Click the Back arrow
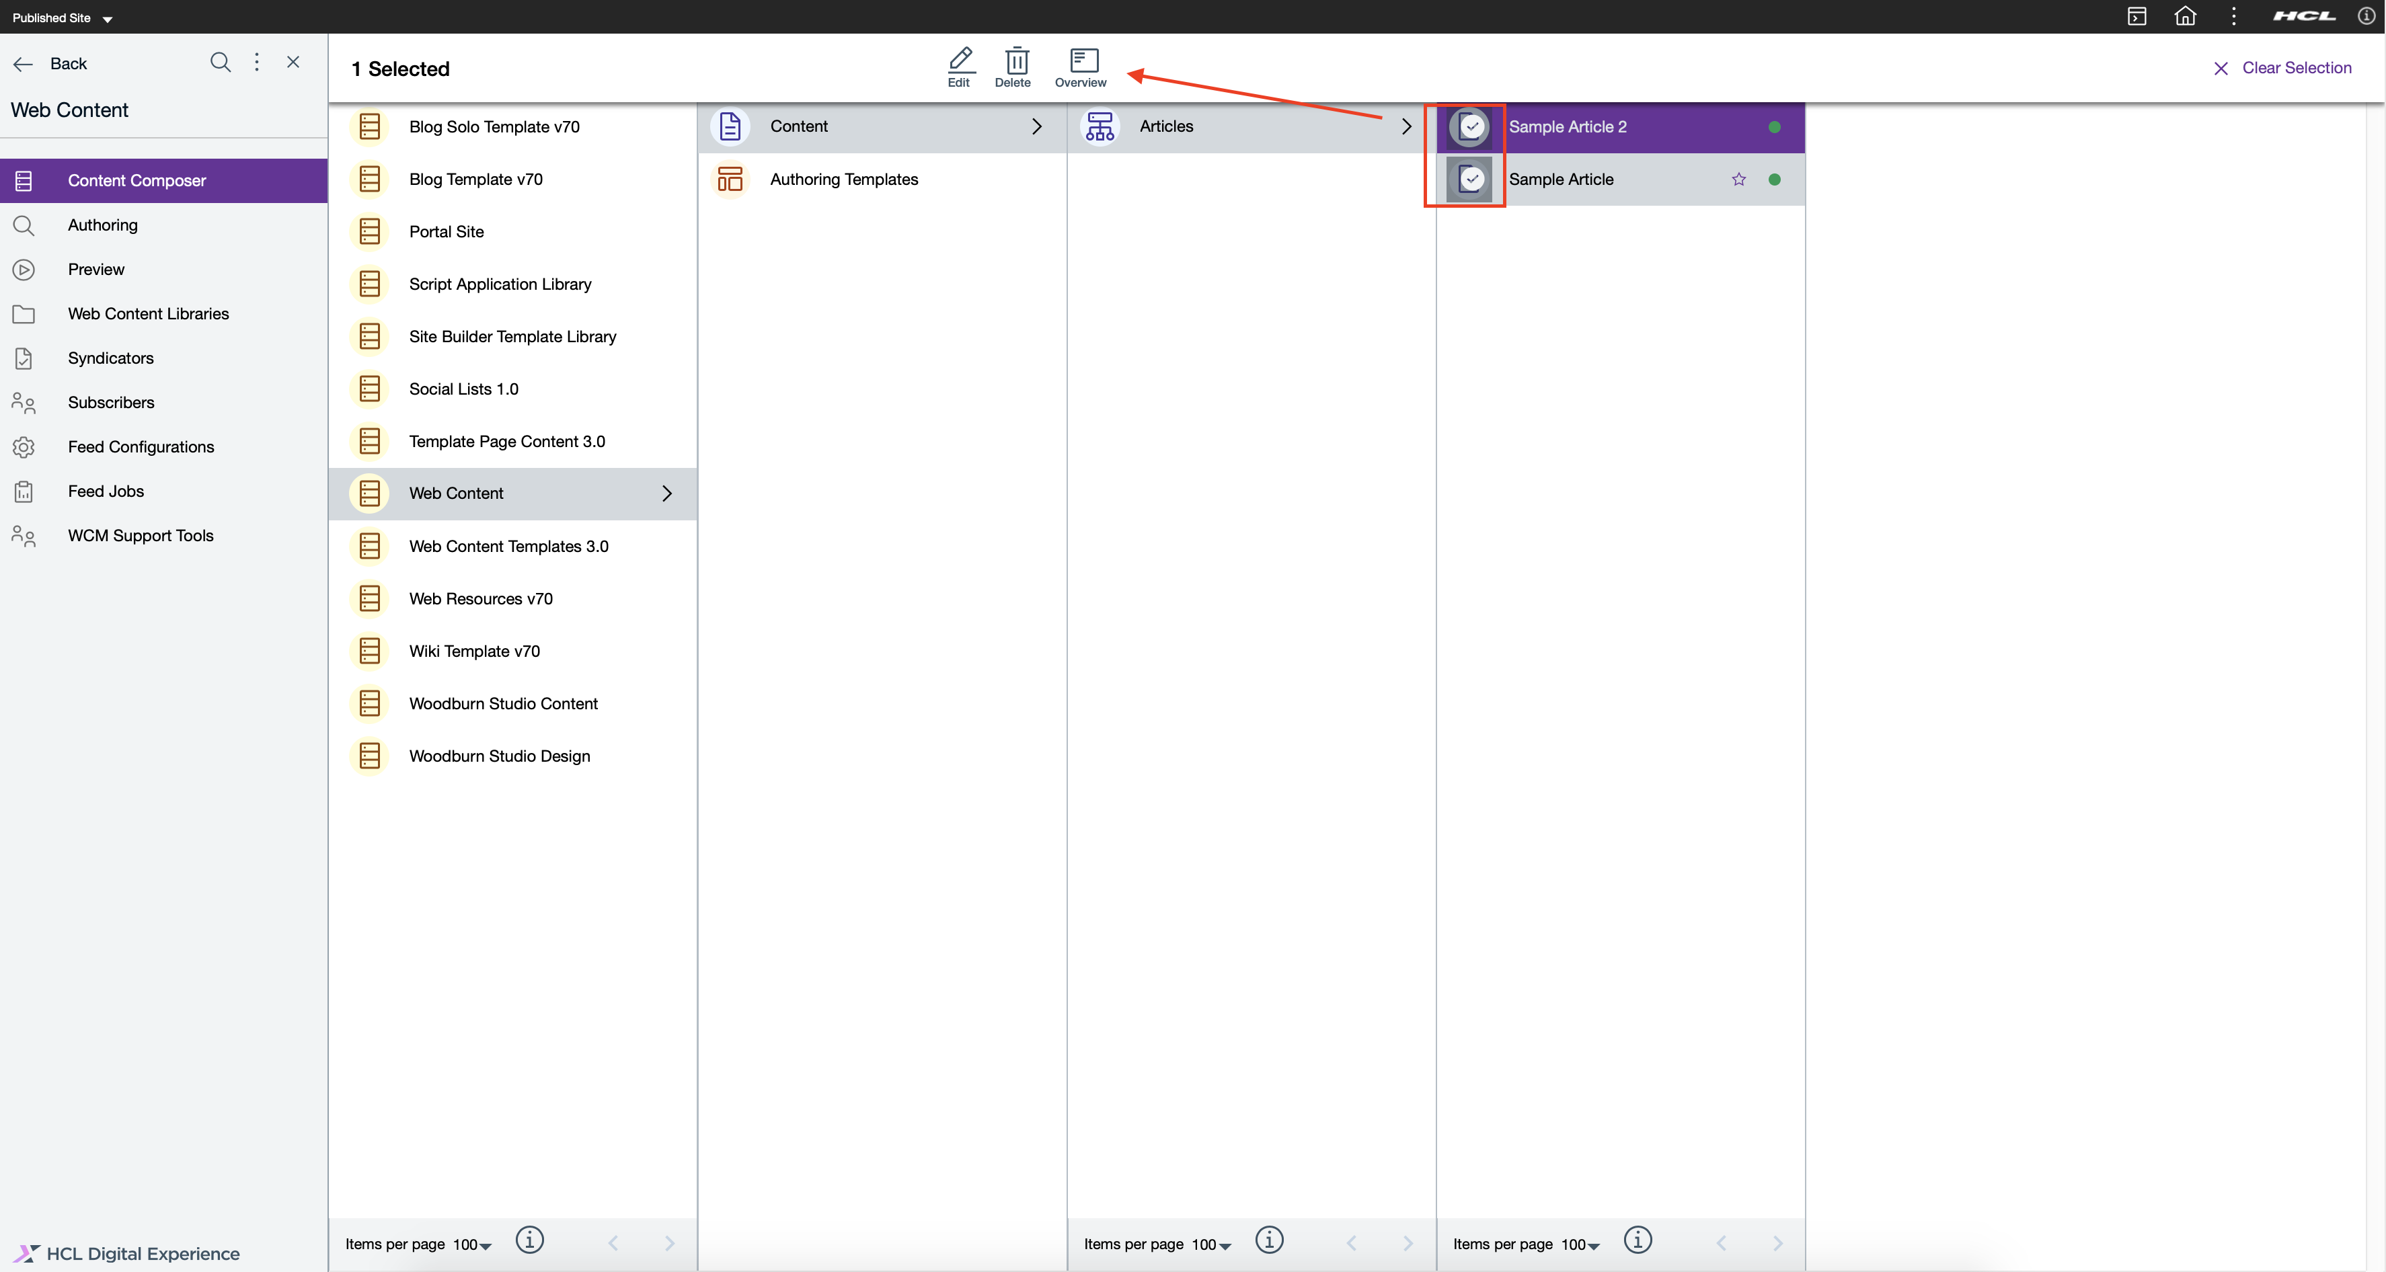Viewport: 2386px width, 1272px height. 23,64
